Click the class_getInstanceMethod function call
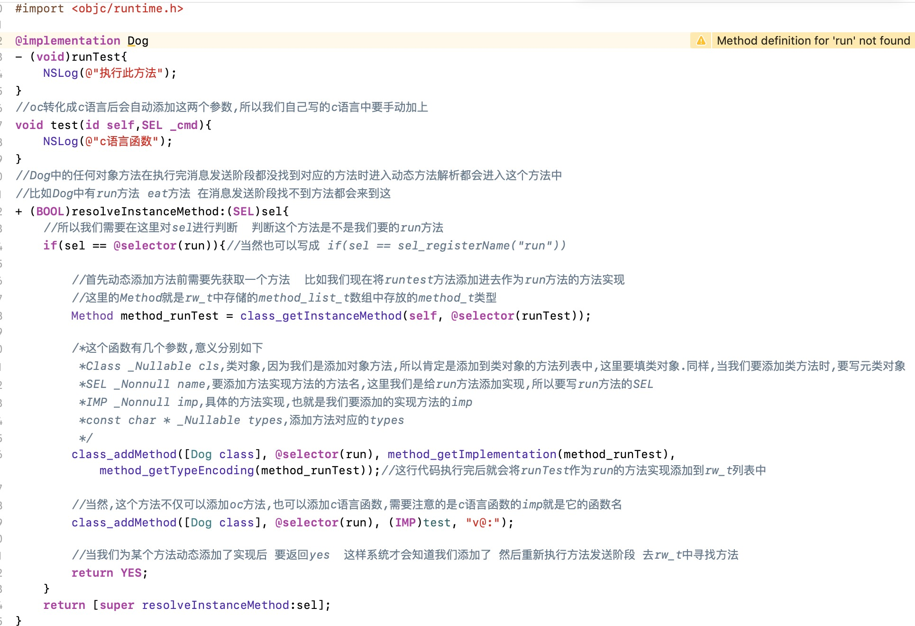 320,316
